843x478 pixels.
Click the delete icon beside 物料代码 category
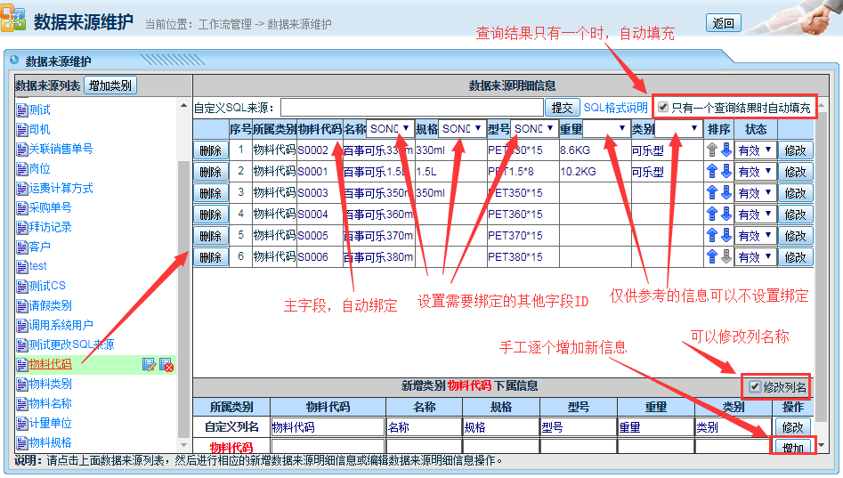(x=166, y=364)
